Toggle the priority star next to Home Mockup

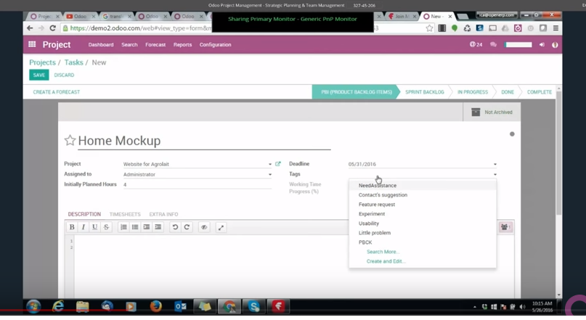(x=70, y=141)
